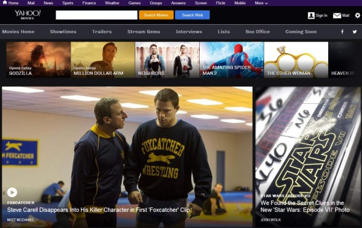Click author name Matt McDaniel
Screen dimensions: 362x228
pos(21,220)
